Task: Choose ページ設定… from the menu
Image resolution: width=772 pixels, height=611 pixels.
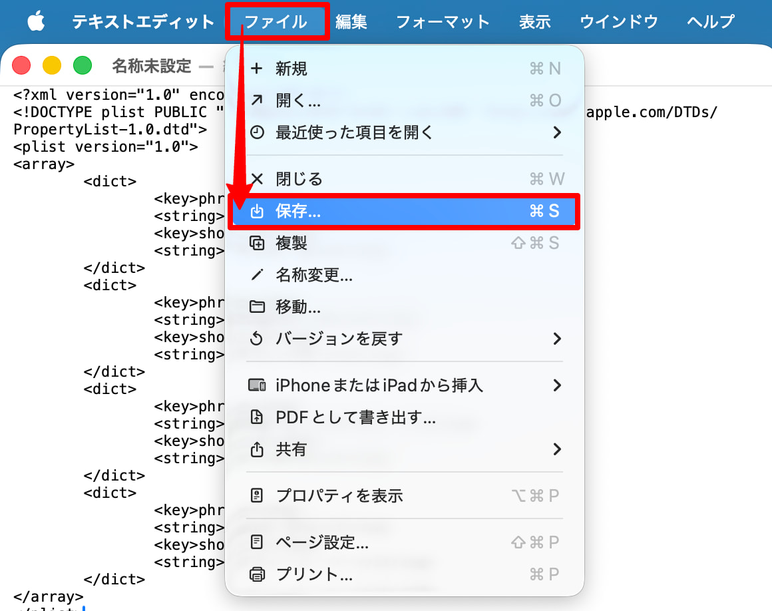Action: pos(404,542)
